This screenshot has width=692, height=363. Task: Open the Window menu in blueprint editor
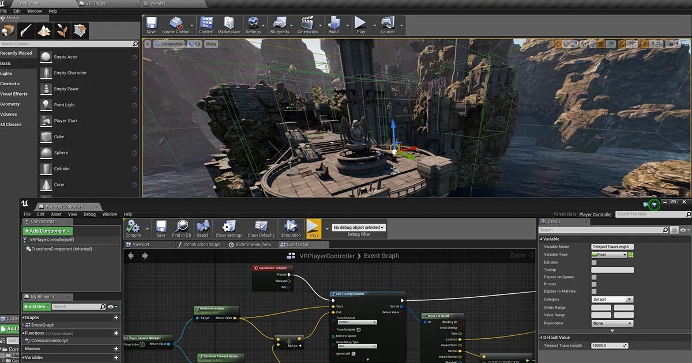(110, 214)
